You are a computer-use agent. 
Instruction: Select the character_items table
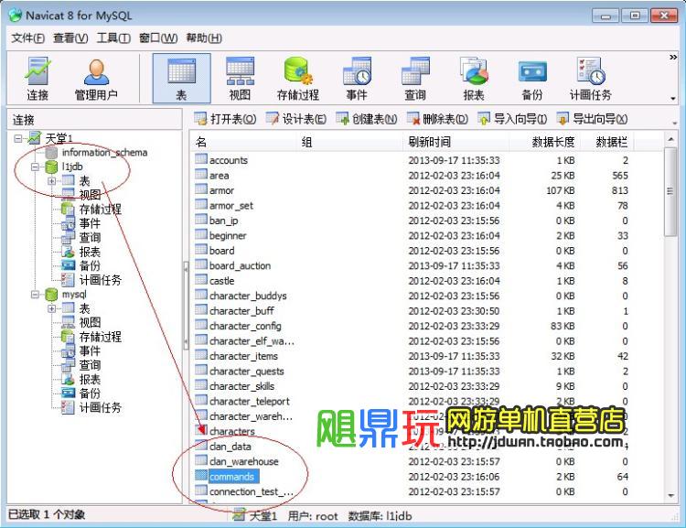(x=243, y=356)
